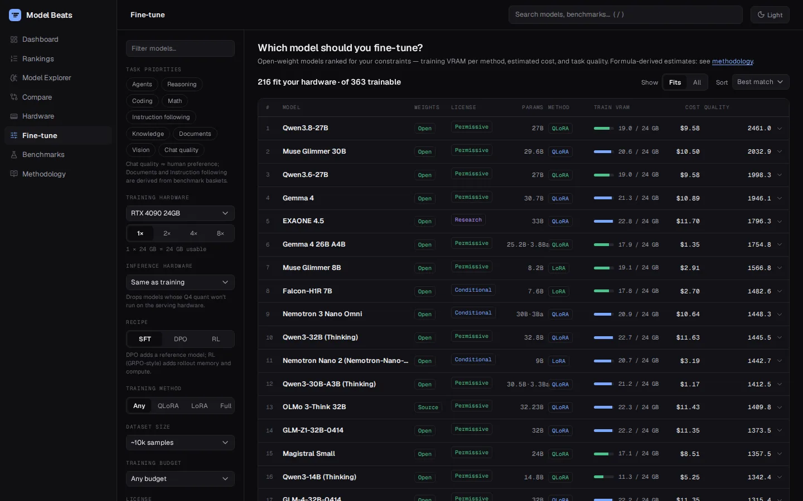This screenshot has height=501, width=803.
Task: Toggle the Coding task priority chip
Action: pos(142,101)
